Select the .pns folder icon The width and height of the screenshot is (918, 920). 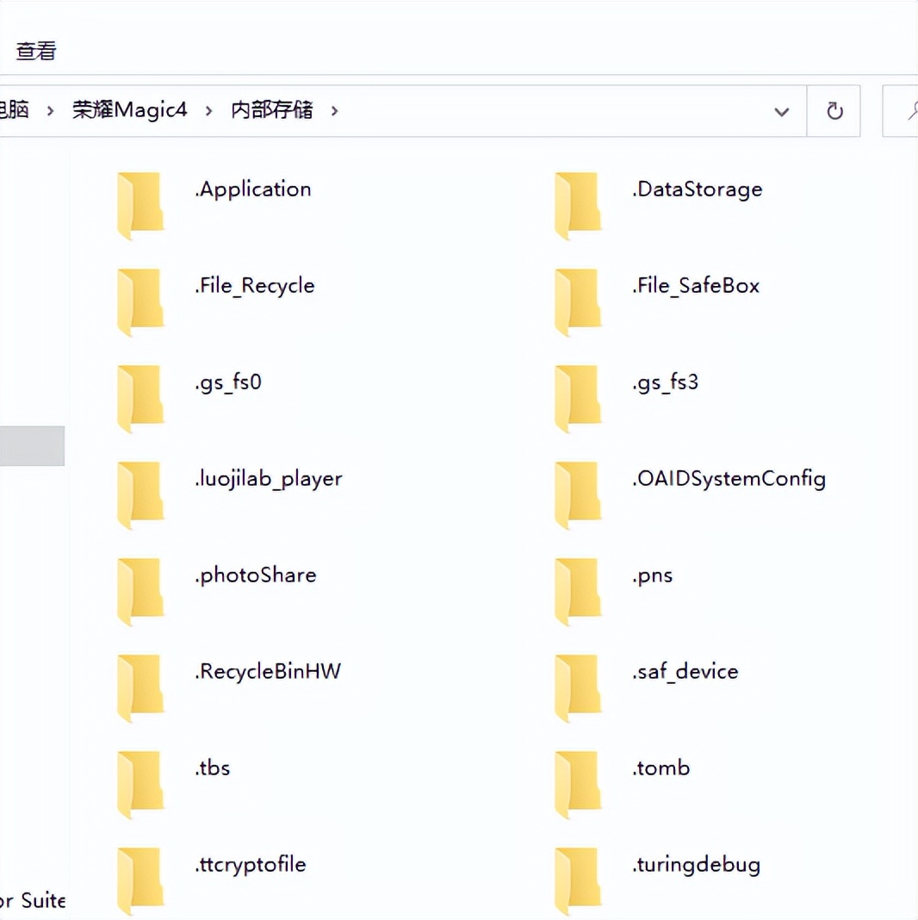click(x=578, y=592)
